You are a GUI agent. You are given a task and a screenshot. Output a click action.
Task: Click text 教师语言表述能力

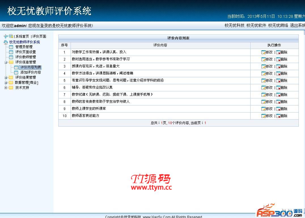pyautogui.click(x=85, y=116)
